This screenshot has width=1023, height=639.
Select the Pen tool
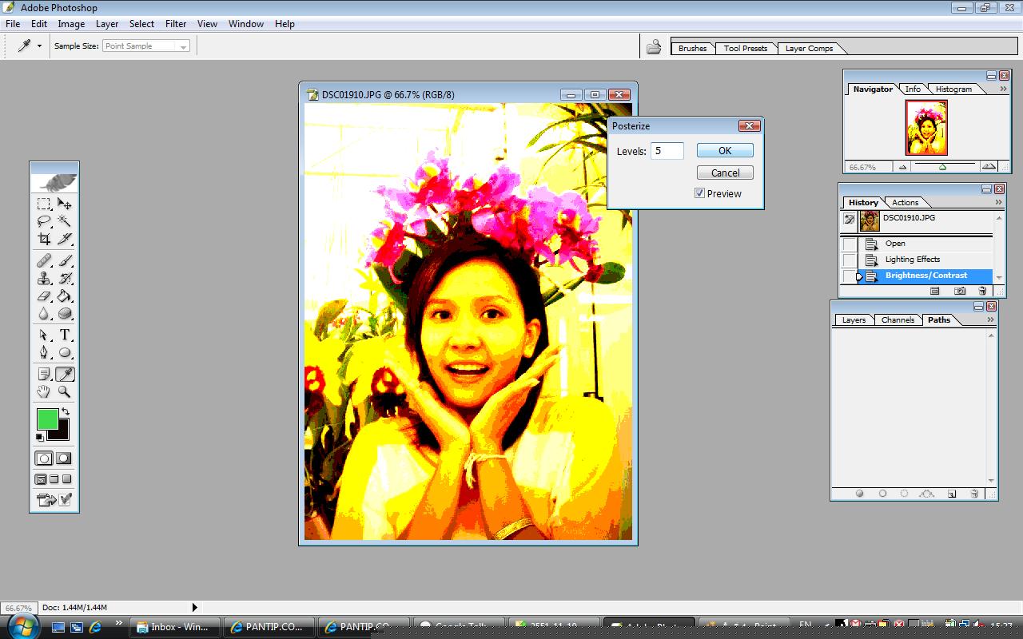point(44,353)
